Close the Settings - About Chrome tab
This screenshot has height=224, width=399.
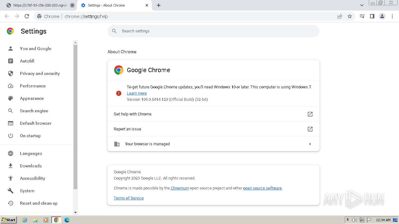[147, 5]
